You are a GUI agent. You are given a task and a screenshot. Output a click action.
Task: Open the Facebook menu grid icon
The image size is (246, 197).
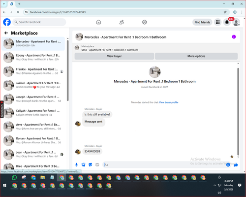pyautogui.click(x=217, y=22)
